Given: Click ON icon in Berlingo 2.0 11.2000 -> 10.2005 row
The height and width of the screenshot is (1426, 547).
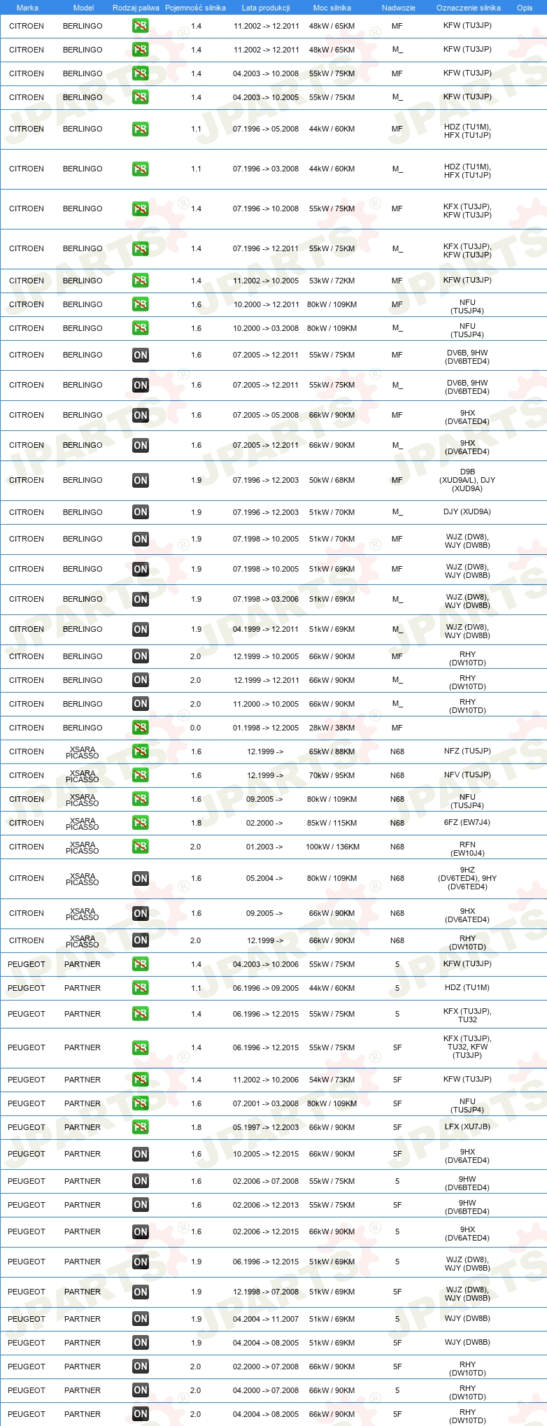Looking at the screenshot, I should pos(140,704).
